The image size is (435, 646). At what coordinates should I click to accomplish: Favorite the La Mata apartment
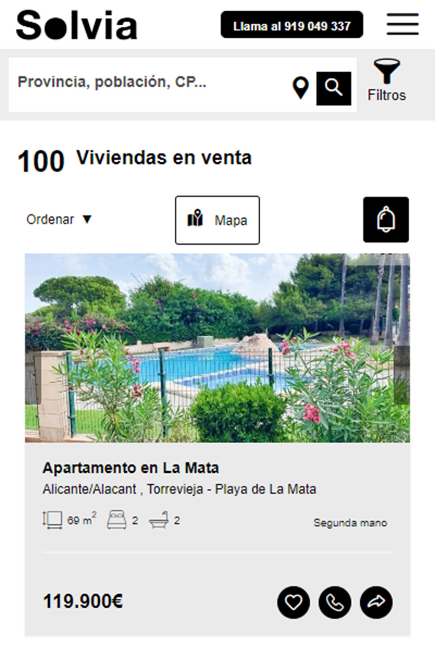[x=293, y=602]
